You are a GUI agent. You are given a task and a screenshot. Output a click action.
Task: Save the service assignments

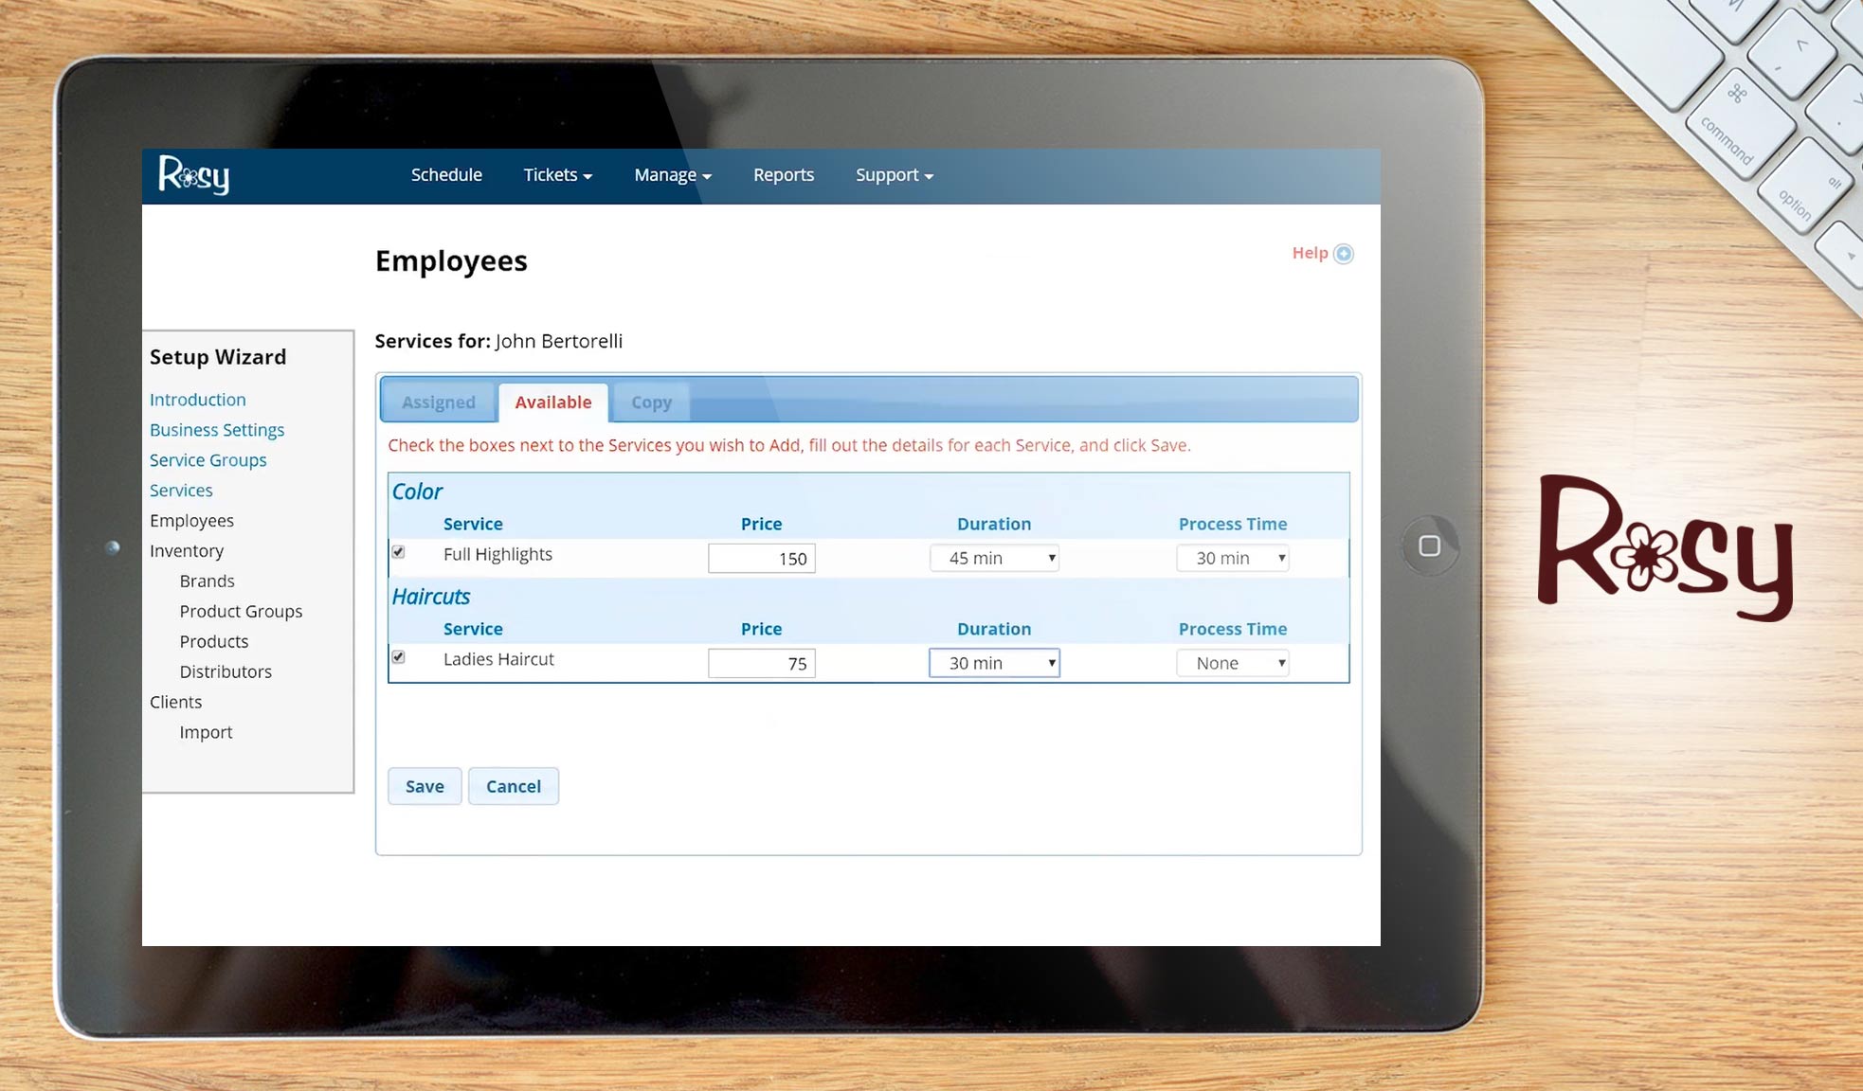point(424,786)
